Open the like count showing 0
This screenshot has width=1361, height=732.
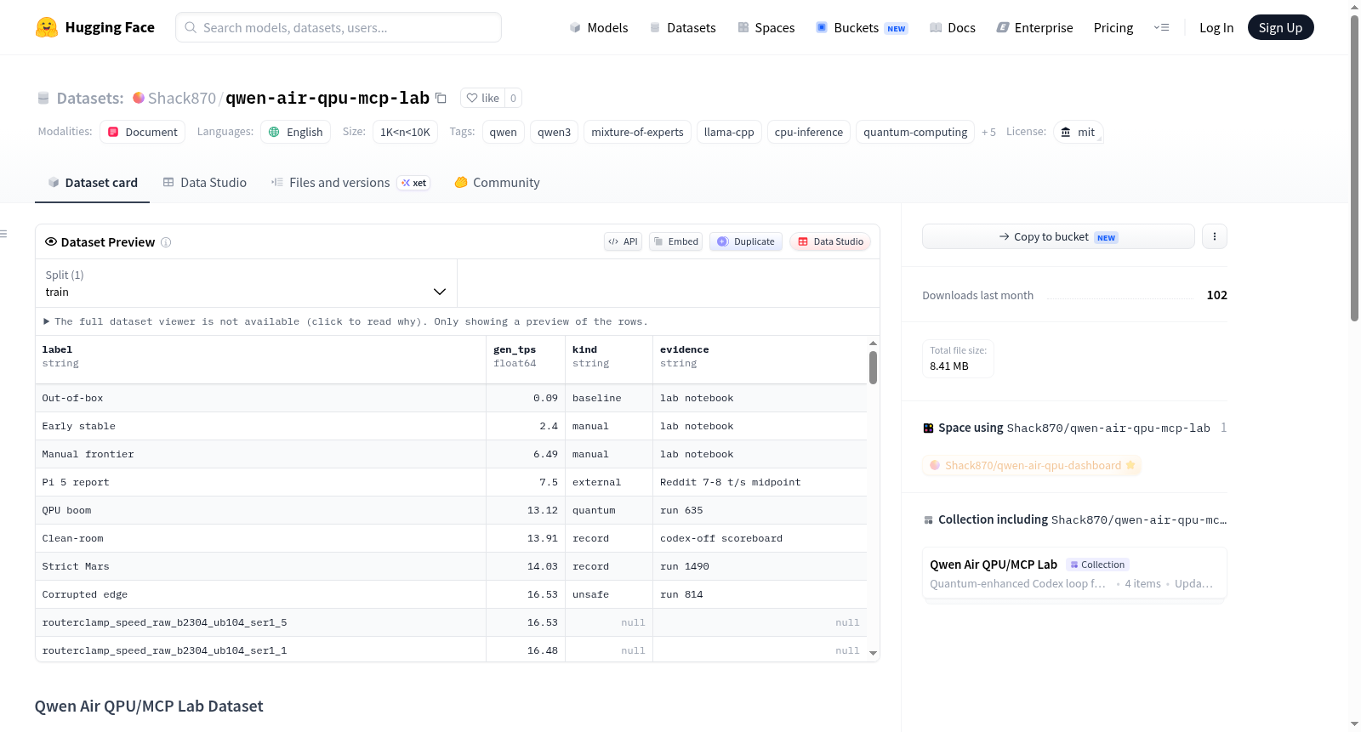(513, 98)
